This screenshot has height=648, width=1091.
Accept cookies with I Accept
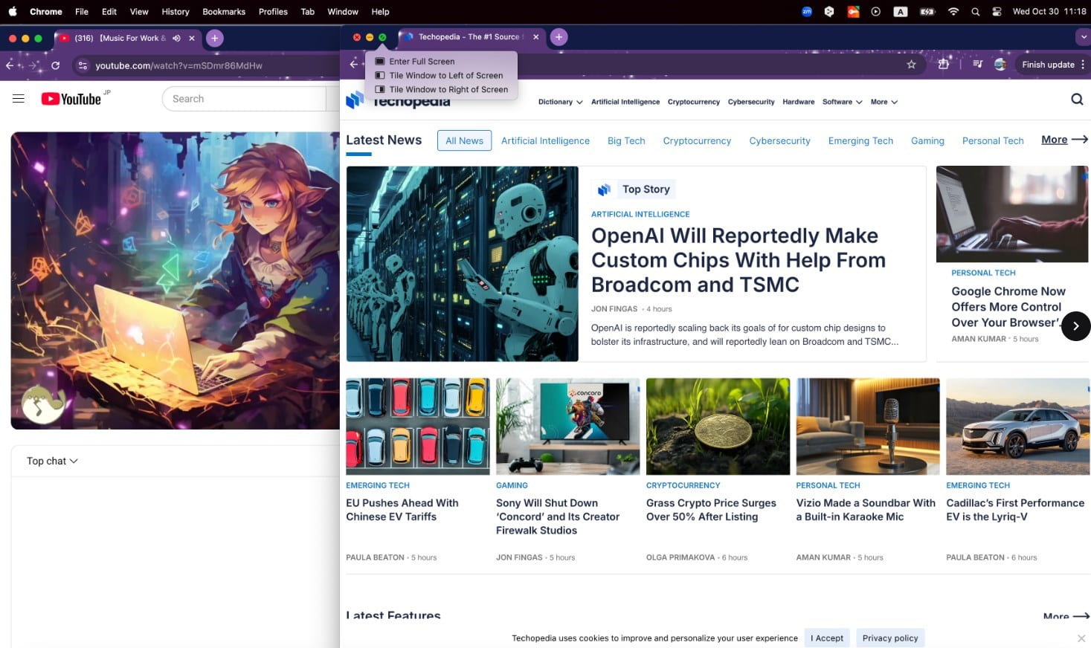point(827,638)
